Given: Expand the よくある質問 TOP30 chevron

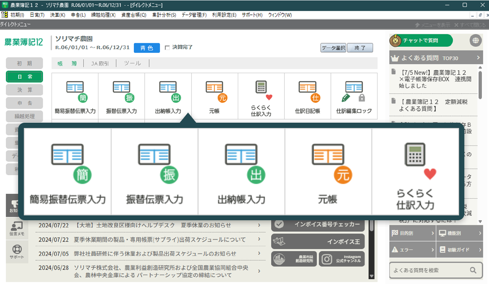Looking at the screenshot, I should coord(478,58).
